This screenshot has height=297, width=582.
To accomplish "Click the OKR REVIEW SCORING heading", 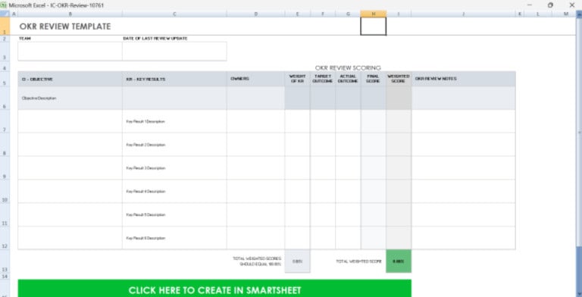I will pyautogui.click(x=348, y=68).
